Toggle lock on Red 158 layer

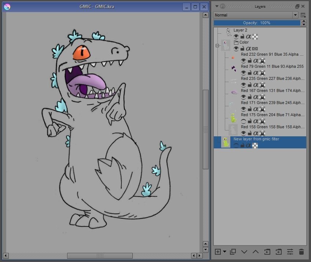[x=250, y=133]
